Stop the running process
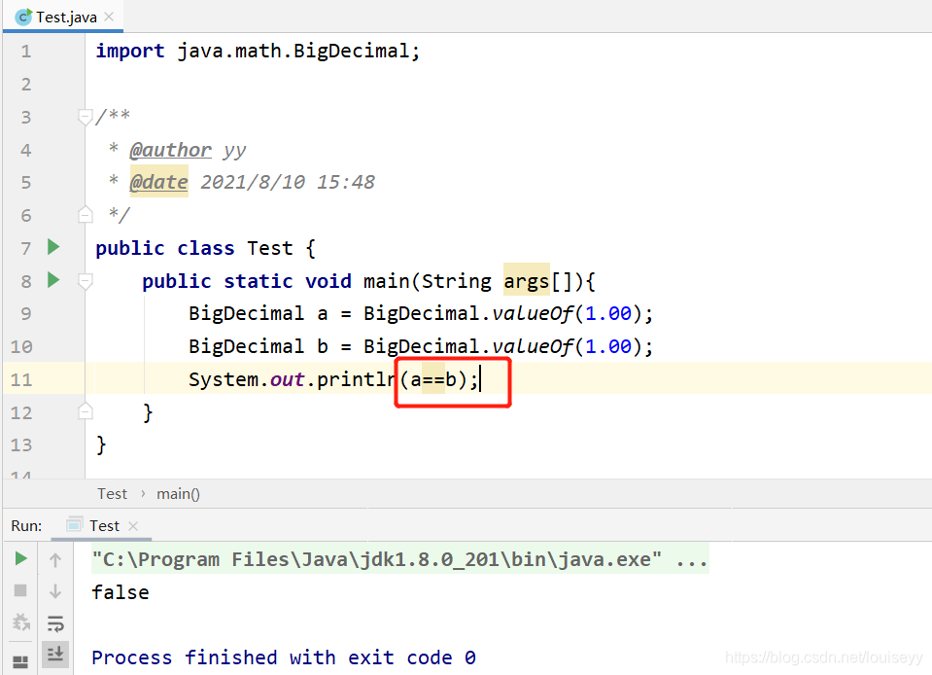The height and width of the screenshot is (675, 932). pyautogui.click(x=20, y=590)
